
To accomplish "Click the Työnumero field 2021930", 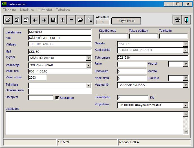I will coord(153,58).
